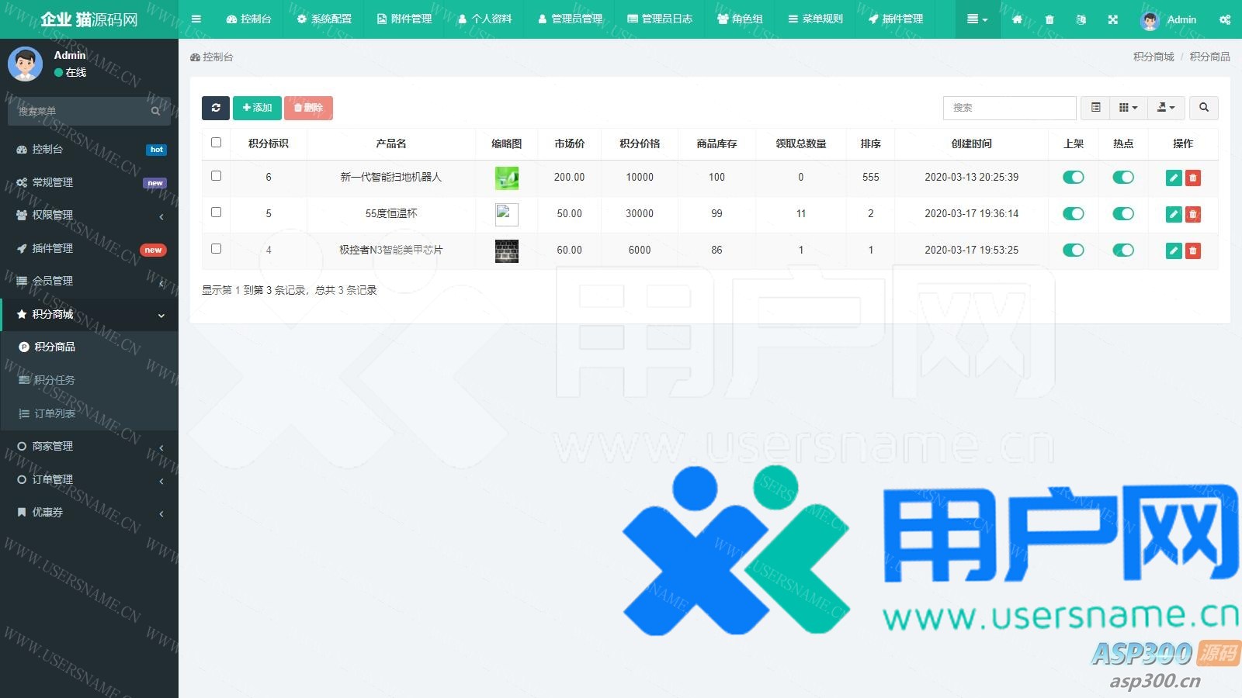Open the export dropdown in table toolbar

(x=1166, y=108)
